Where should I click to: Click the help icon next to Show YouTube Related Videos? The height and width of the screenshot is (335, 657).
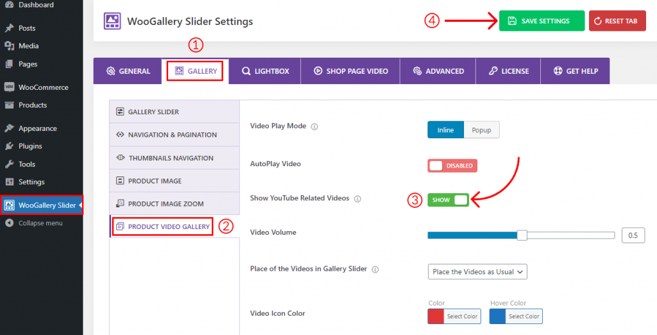pyautogui.click(x=357, y=199)
